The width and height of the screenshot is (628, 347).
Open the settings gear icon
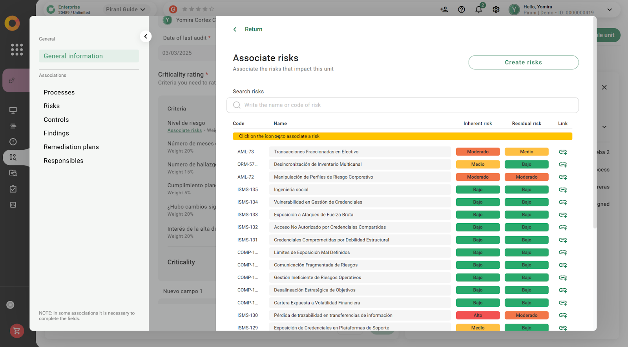(x=496, y=9)
